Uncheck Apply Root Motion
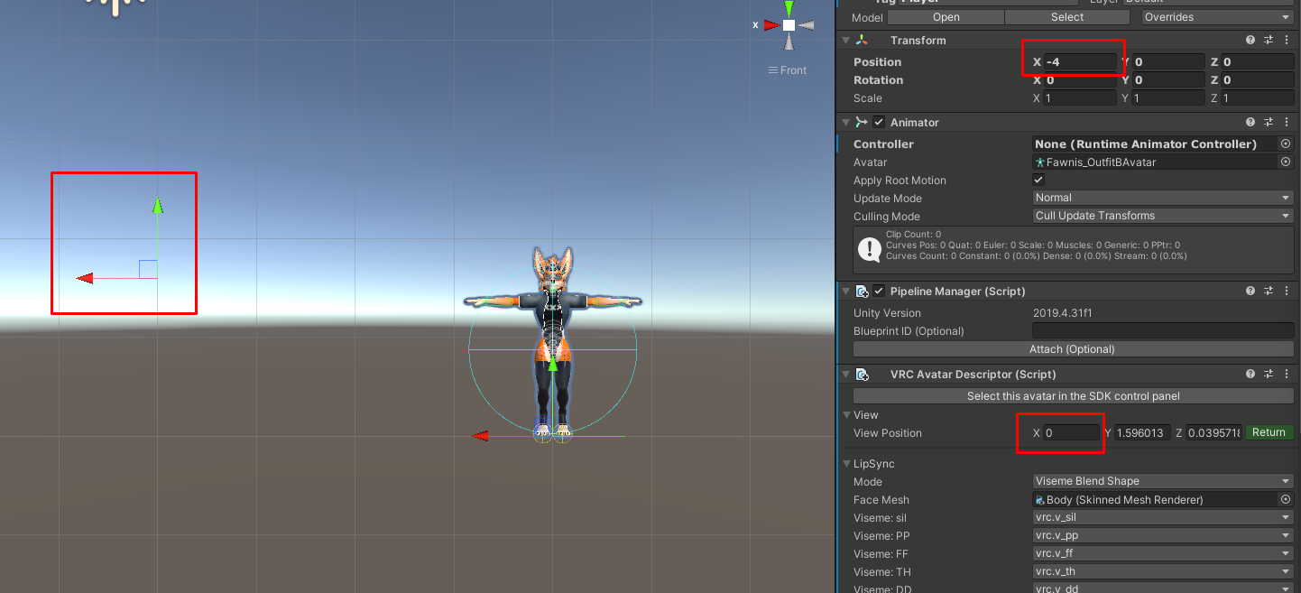 coord(1038,181)
